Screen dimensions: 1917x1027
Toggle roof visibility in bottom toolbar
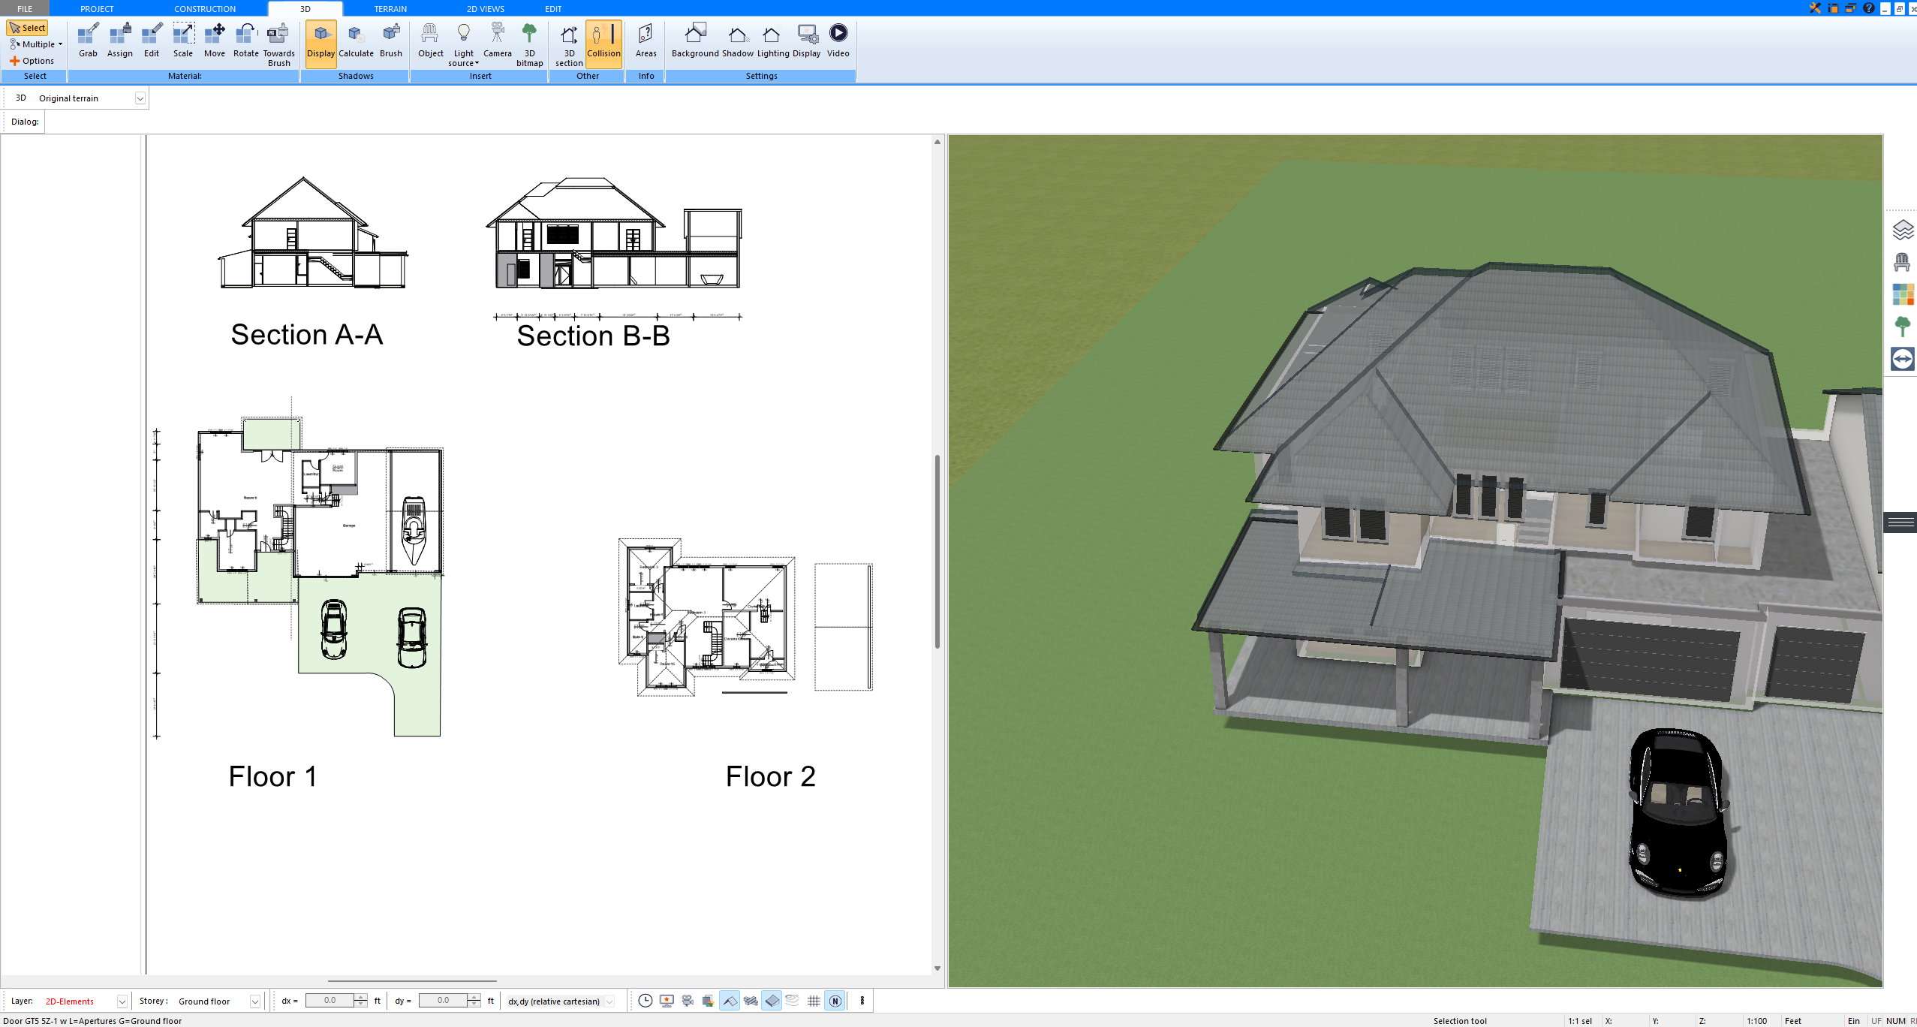click(x=729, y=1001)
